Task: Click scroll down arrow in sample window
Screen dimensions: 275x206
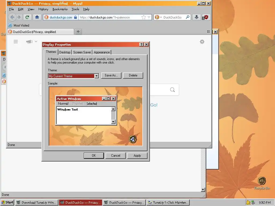Action: [113, 122]
